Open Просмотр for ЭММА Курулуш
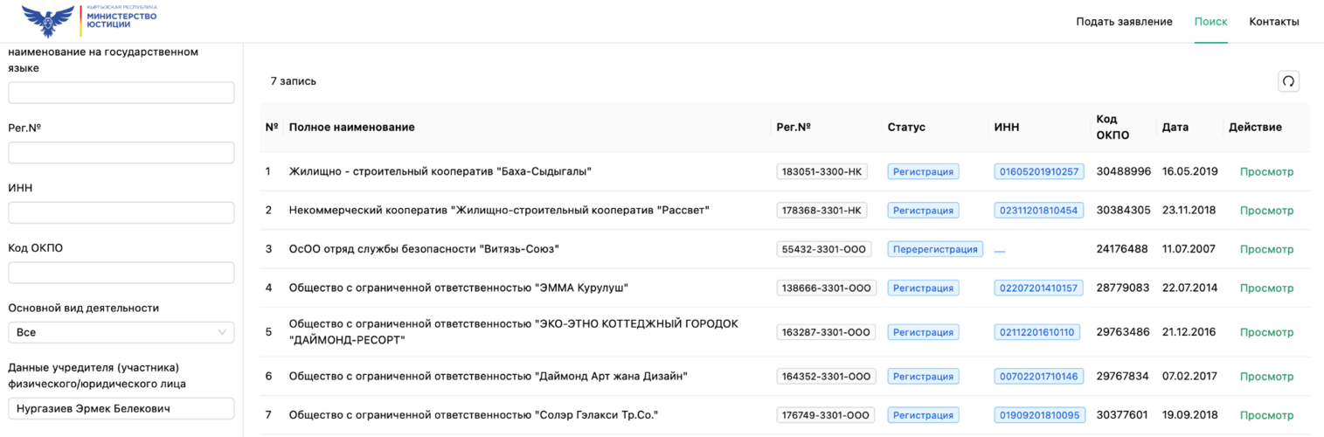This screenshot has width=1324, height=437. tap(1266, 288)
